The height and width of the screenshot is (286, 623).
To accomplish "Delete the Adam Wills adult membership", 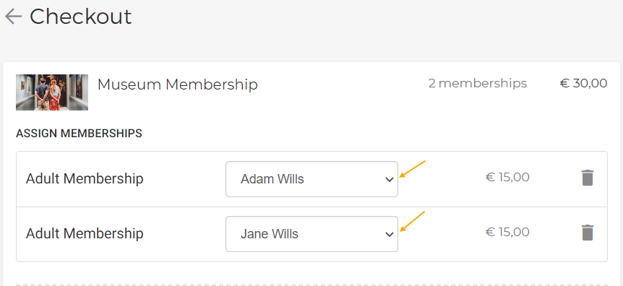I will tap(588, 178).
